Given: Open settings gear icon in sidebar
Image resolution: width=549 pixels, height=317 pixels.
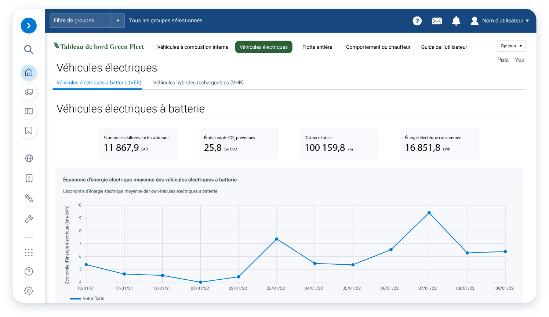Looking at the screenshot, I should click(x=29, y=291).
